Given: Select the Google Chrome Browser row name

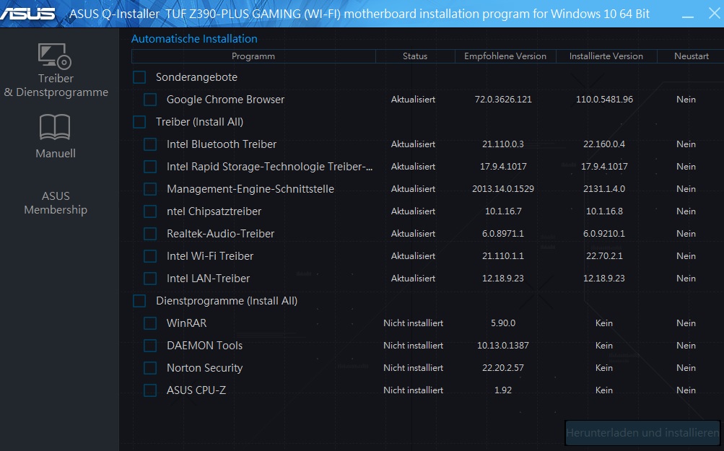Looking at the screenshot, I should [x=225, y=100].
